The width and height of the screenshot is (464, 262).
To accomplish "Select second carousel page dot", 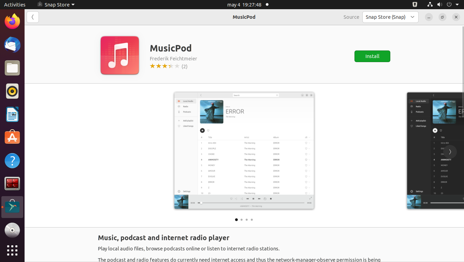I will (x=242, y=220).
